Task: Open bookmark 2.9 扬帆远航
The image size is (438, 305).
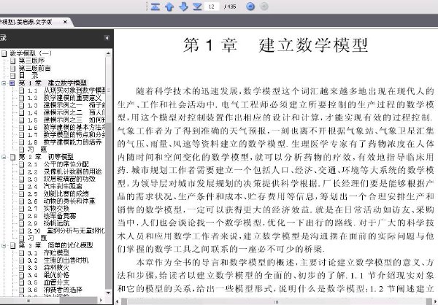Action: click(48, 223)
